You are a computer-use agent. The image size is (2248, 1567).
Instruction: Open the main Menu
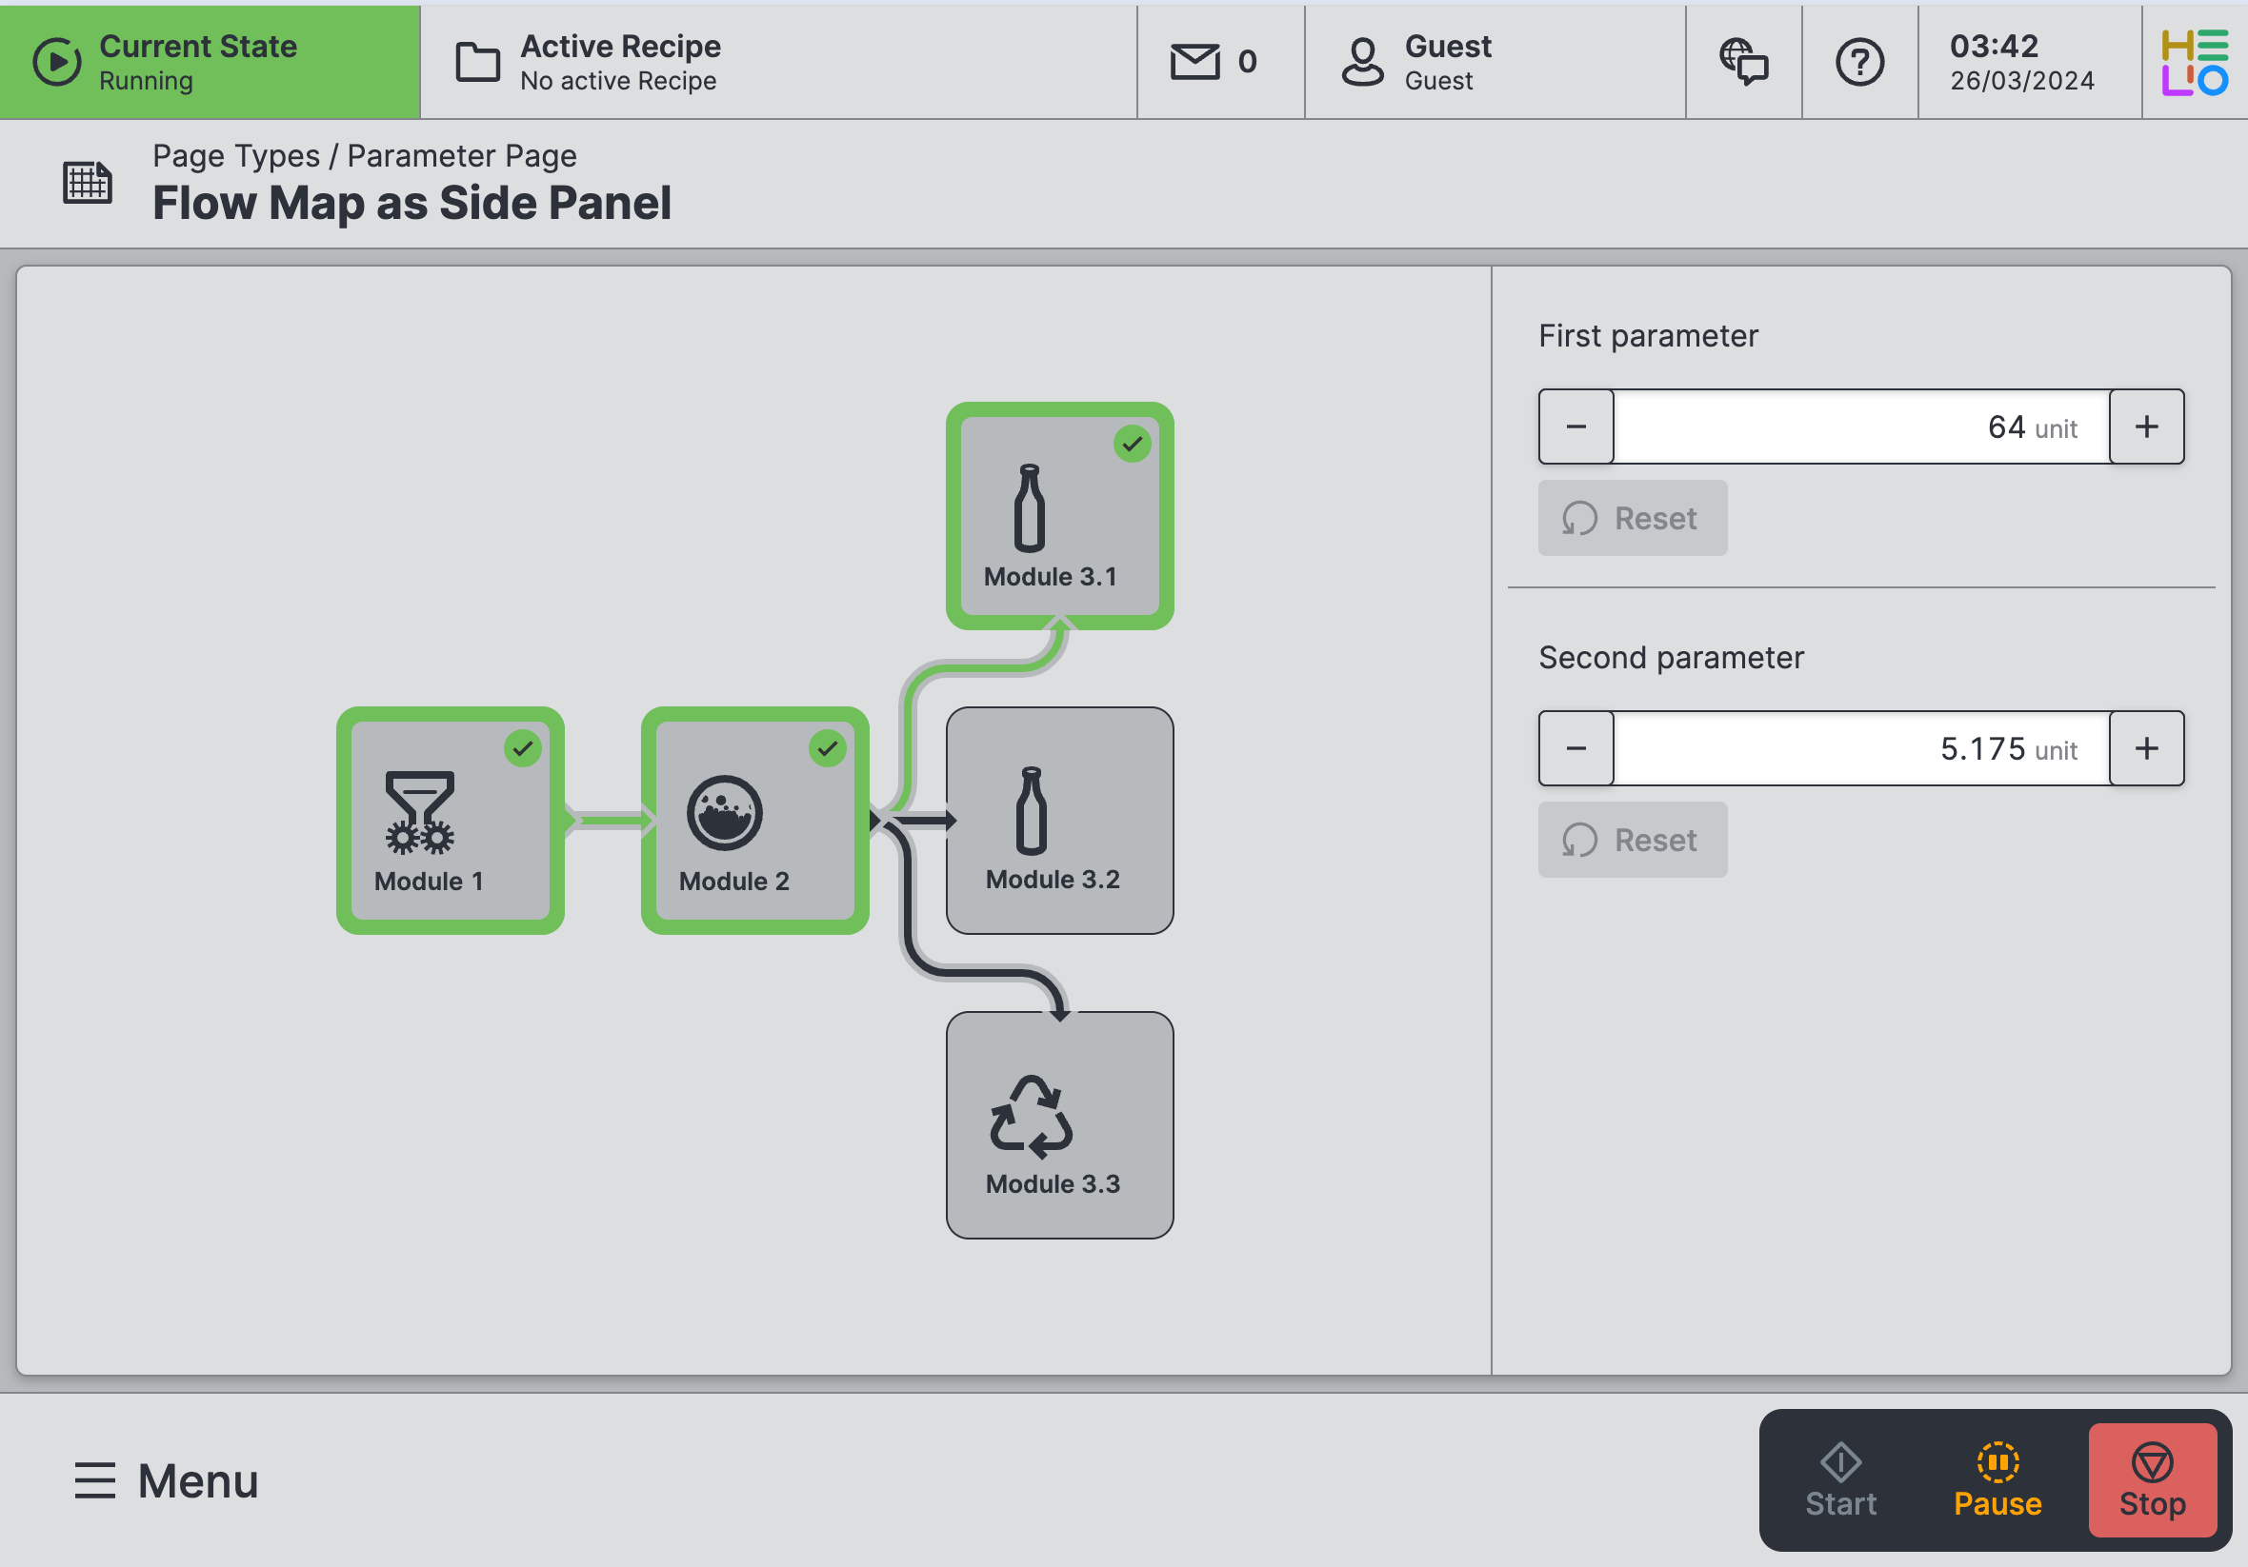[167, 1479]
